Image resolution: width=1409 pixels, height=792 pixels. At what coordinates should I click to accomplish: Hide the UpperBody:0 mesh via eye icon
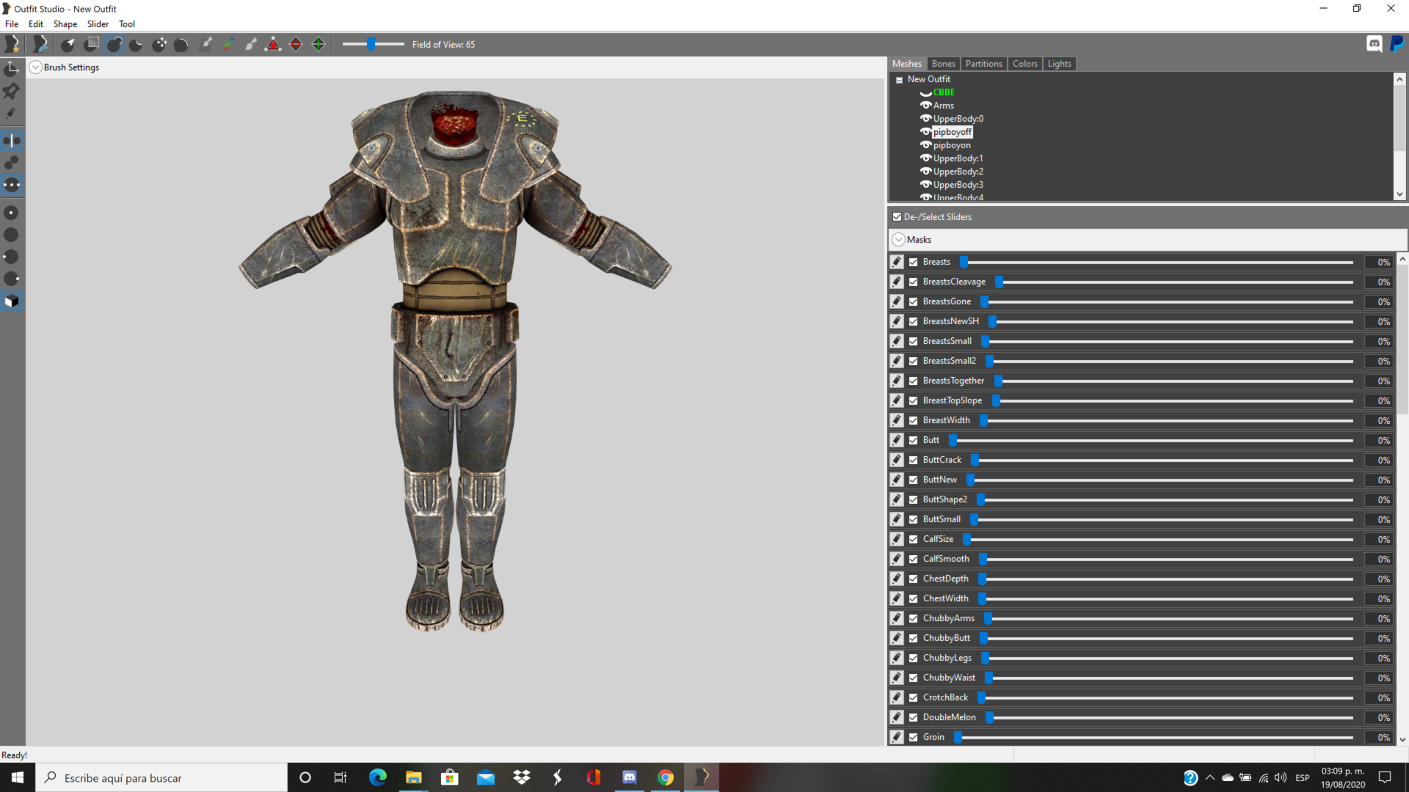926,119
